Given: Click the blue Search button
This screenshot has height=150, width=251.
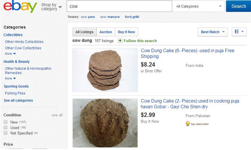Looking at the screenshot, I should [239, 6].
